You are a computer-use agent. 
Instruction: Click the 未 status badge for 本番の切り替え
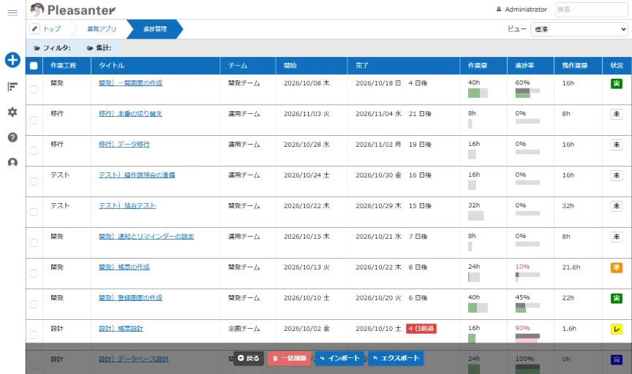point(617,114)
